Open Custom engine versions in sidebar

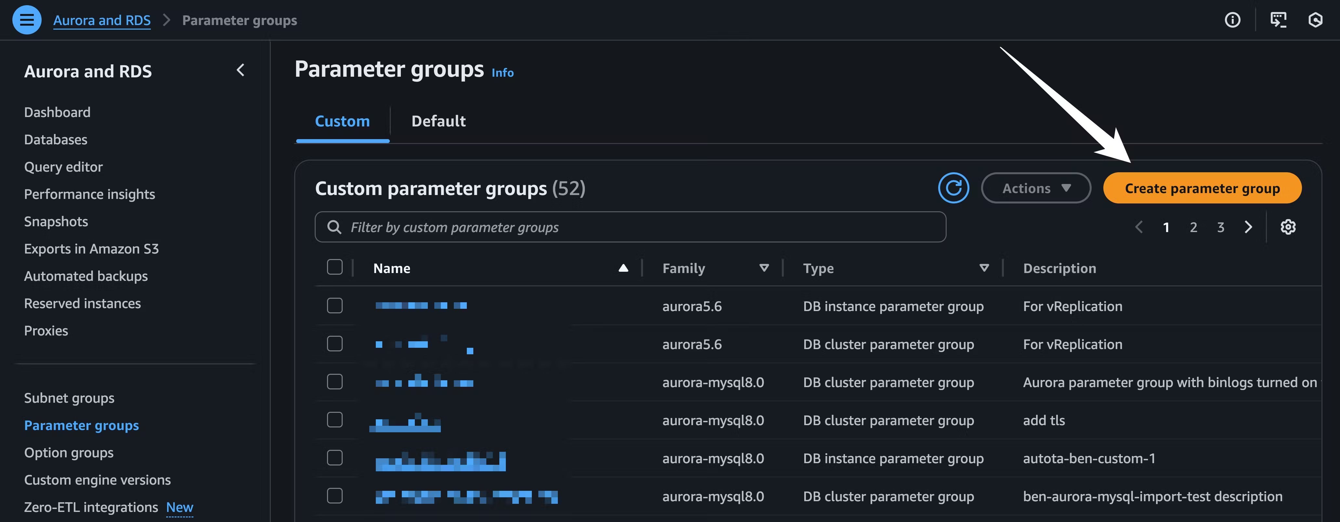pyautogui.click(x=97, y=480)
